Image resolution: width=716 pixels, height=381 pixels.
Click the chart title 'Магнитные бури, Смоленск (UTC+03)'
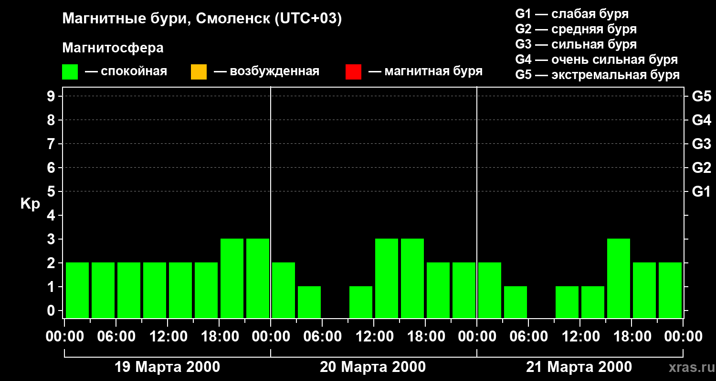pos(202,19)
